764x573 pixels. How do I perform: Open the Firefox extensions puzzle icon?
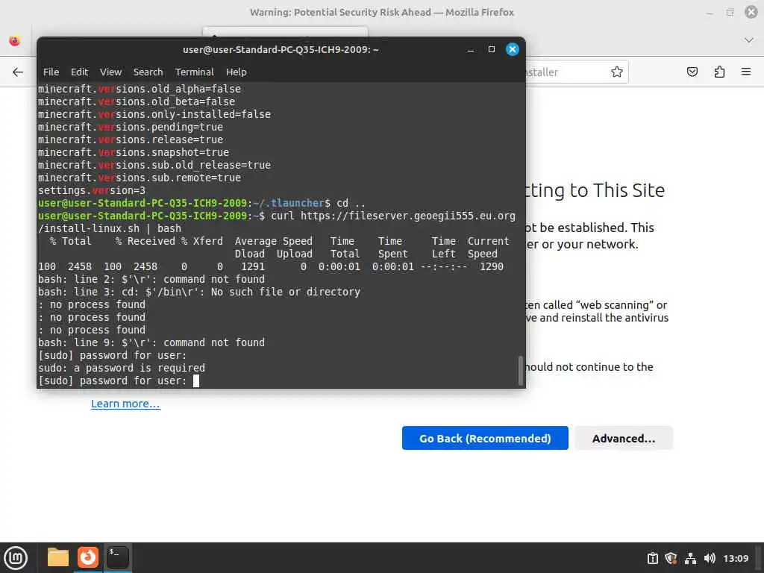[719, 72]
